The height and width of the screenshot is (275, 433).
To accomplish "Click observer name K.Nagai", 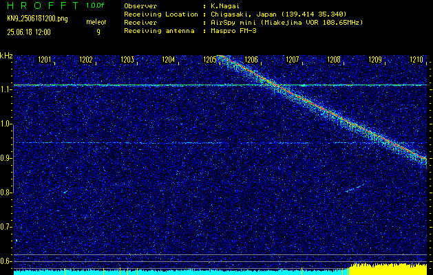I will [x=224, y=6].
